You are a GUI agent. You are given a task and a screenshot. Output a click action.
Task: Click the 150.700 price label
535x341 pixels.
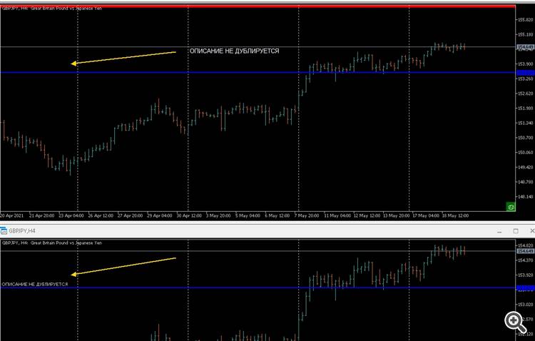(525, 138)
